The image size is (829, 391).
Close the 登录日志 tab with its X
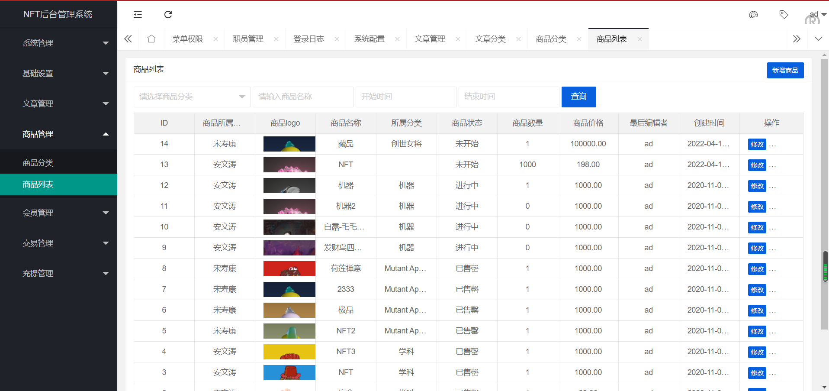[x=337, y=39]
